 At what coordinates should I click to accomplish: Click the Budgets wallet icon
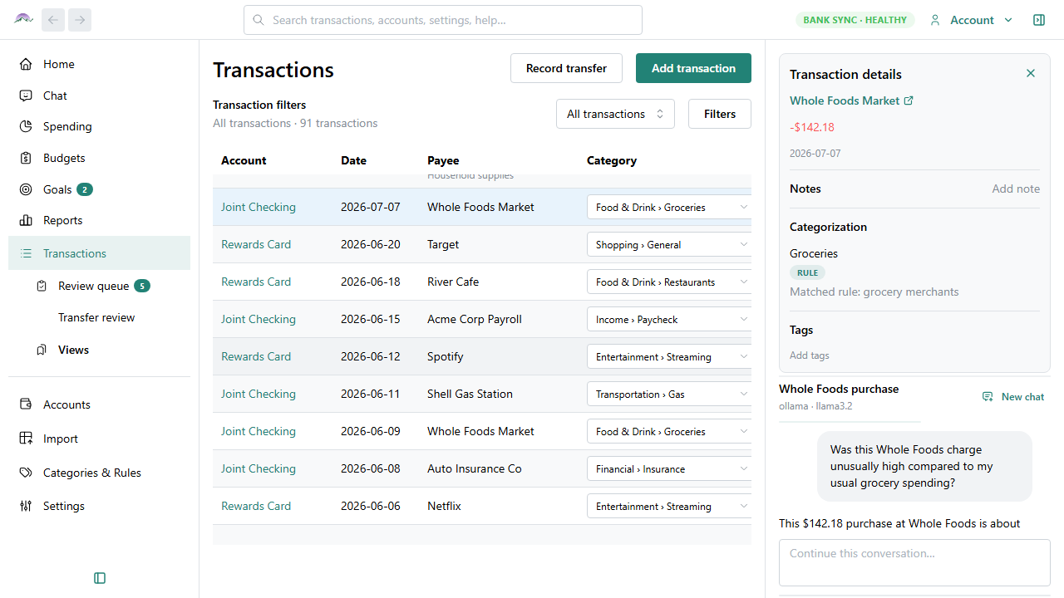point(26,158)
